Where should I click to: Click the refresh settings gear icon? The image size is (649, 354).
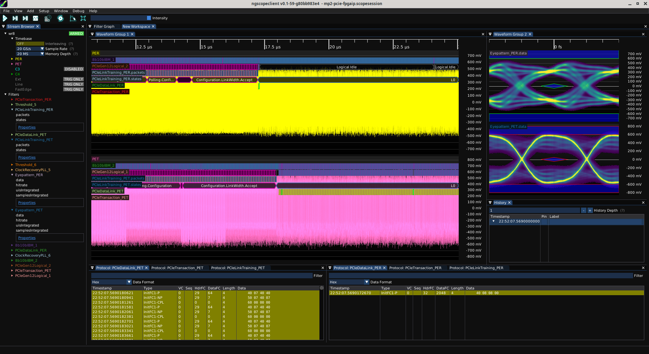tap(61, 18)
